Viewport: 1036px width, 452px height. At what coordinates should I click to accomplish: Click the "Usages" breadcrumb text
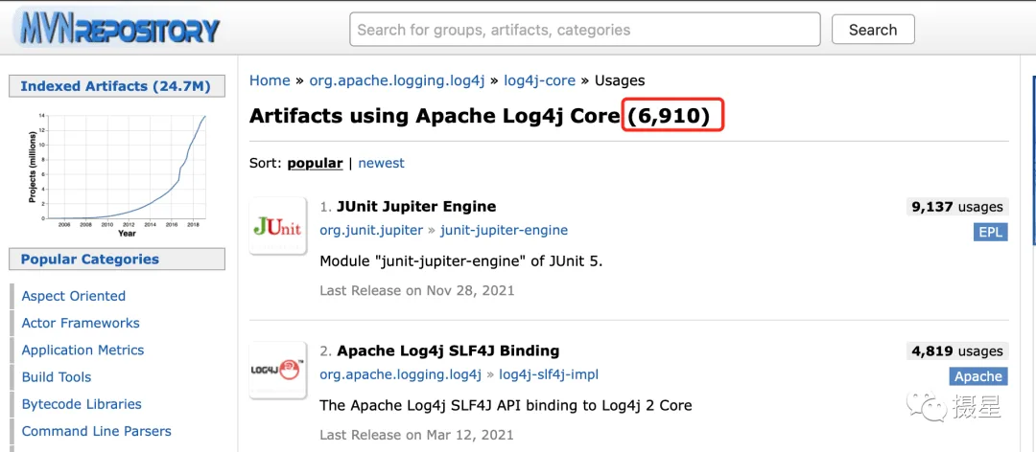click(x=620, y=80)
